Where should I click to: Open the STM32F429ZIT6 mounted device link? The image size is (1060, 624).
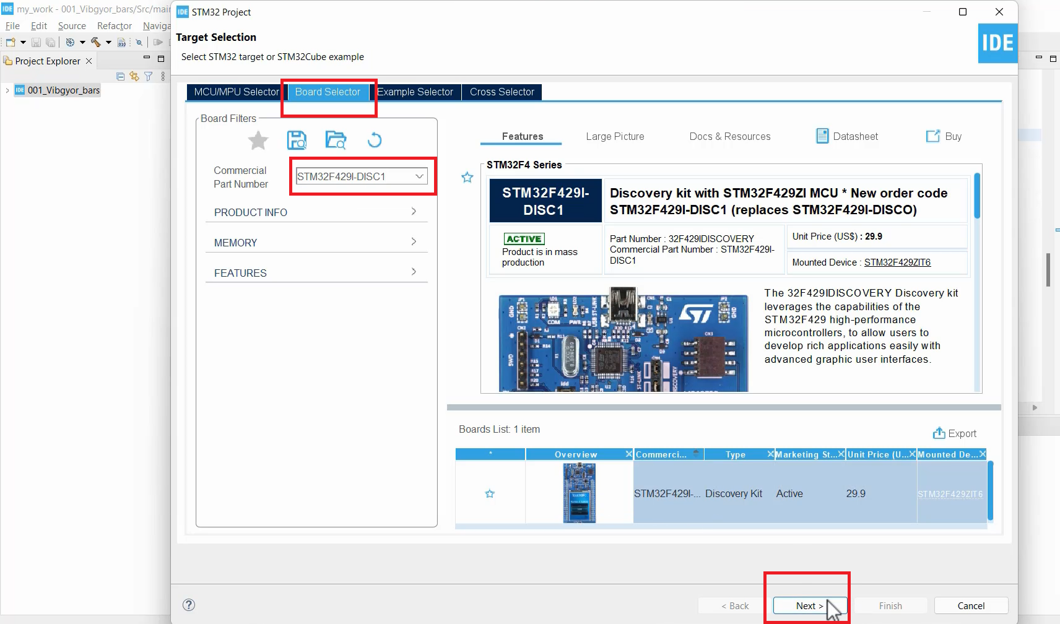click(897, 262)
